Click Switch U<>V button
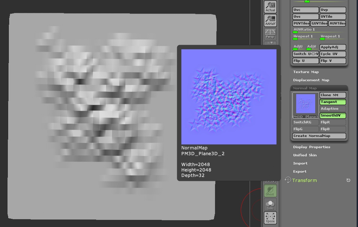The width and height of the screenshot is (358, 227). 305,54
